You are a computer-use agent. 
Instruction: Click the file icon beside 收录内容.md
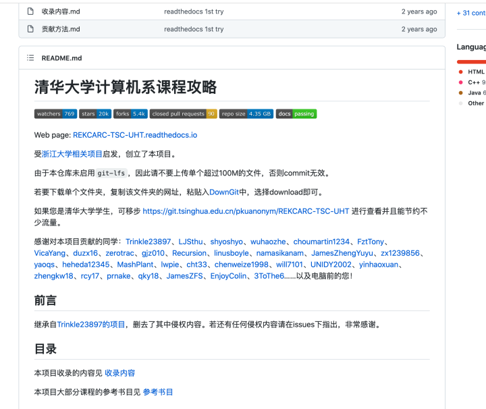(30, 11)
